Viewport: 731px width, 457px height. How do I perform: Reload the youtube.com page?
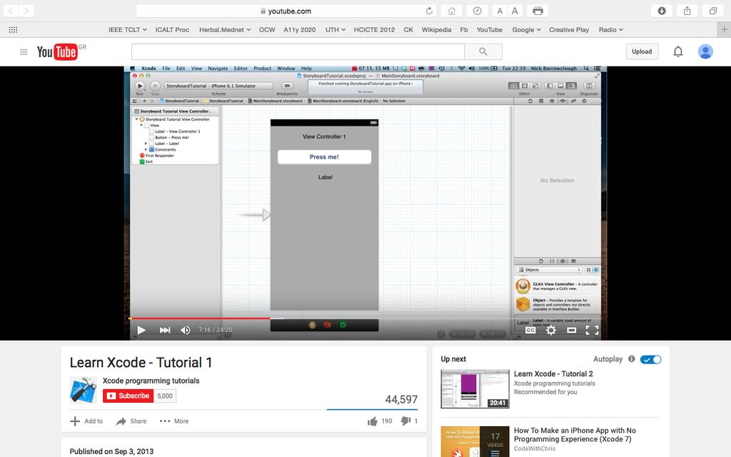point(429,11)
